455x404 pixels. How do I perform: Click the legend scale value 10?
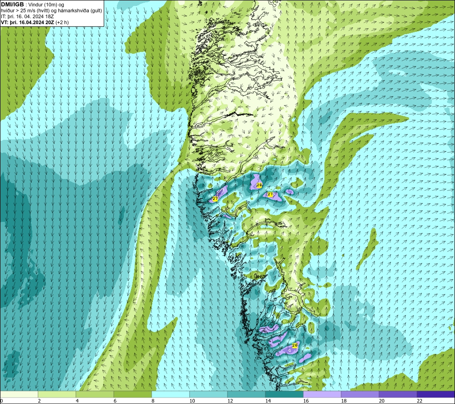[x=192, y=401]
